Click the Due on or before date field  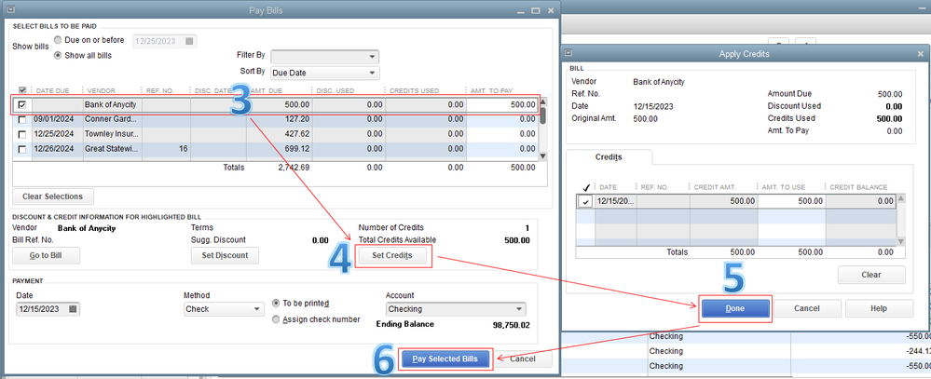coord(165,42)
